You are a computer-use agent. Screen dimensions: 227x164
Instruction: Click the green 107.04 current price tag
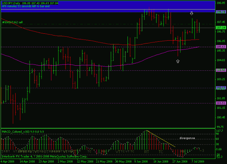click(221, 28)
